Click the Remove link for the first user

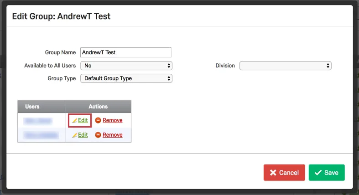tap(113, 121)
